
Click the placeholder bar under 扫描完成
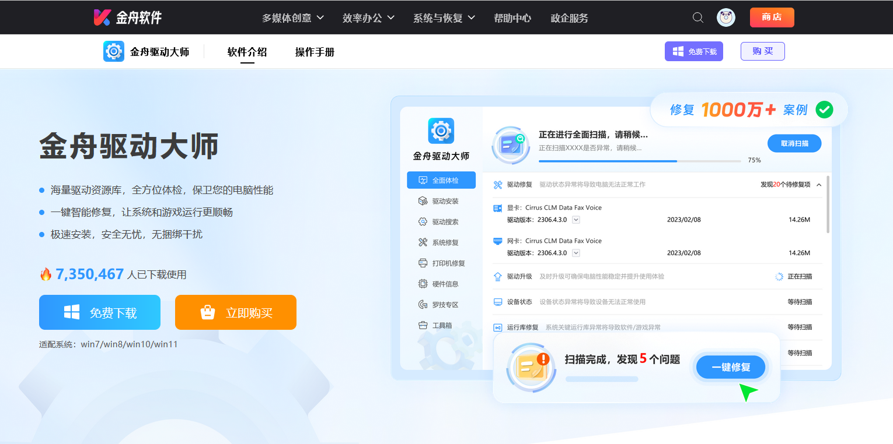602,379
